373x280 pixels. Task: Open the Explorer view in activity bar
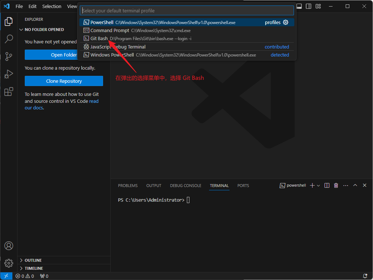tap(9, 22)
